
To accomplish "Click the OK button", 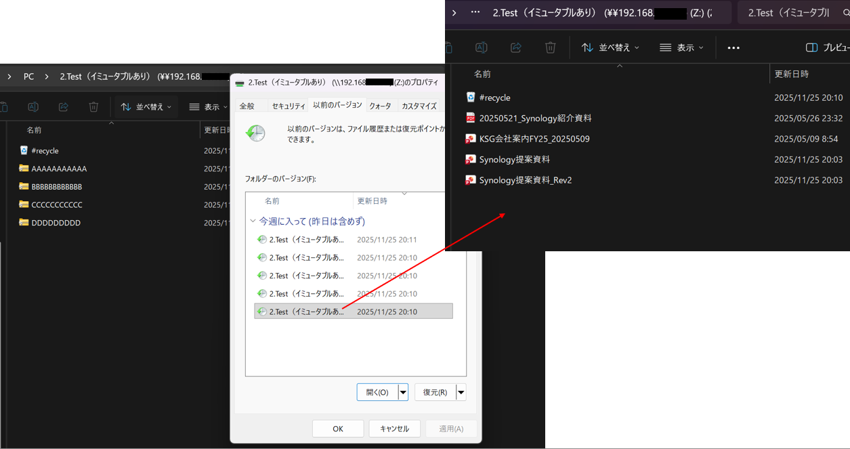I will (338, 429).
